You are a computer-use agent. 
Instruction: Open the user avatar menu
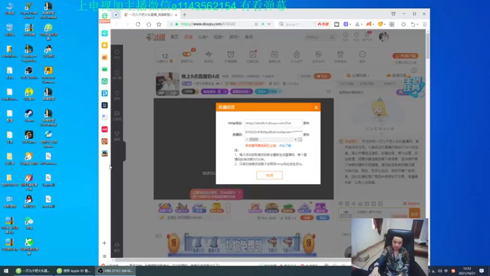(x=383, y=37)
